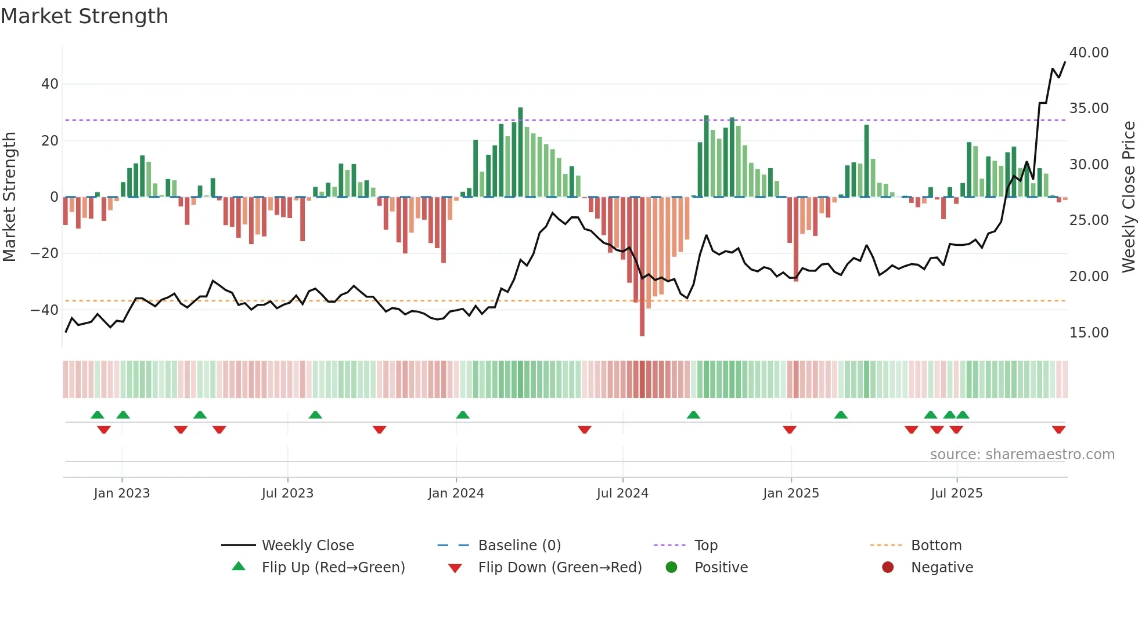
Task: Click the 15.00 price axis label
Action: point(1089,333)
